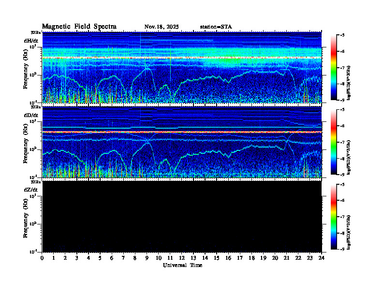This screenshot has width=383, height=296.
Task: Click hour tick label "12" on time axis
Action: [182, 258]
